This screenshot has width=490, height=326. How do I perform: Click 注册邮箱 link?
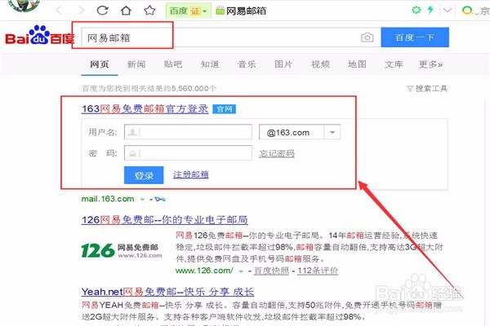(191, 174)
